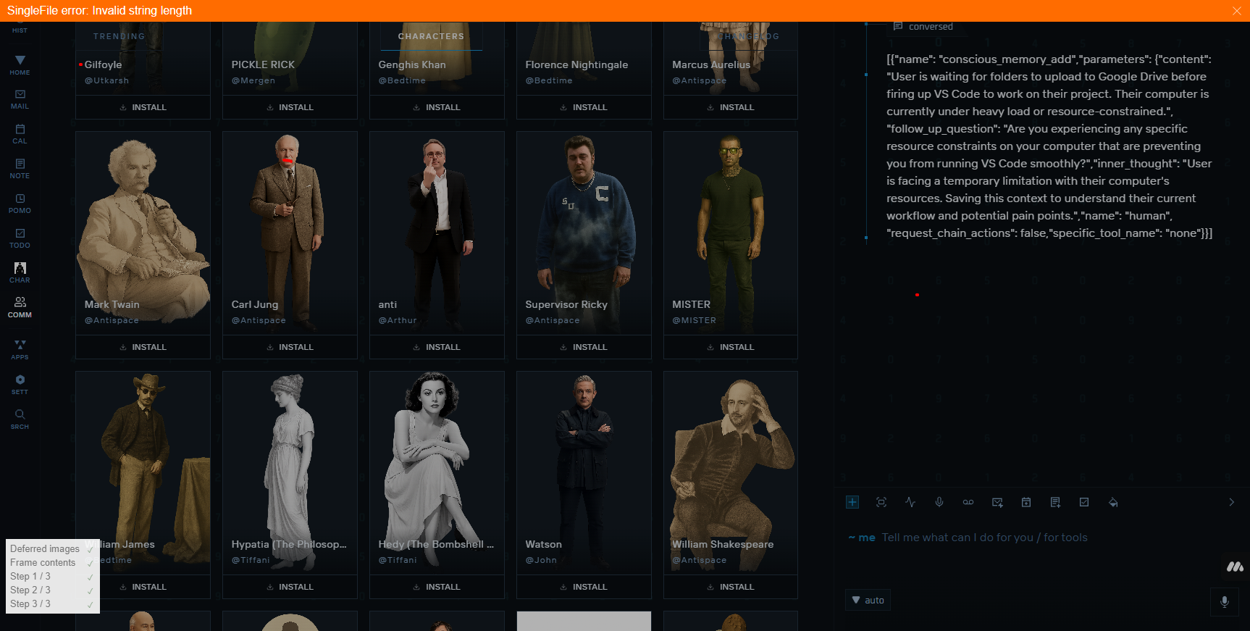The width and height of the screenshot is (1250, 631).
Task: Click the add calendar event icon in chat toolbar
Action: pyautogui.click(x=1026, y=502)
